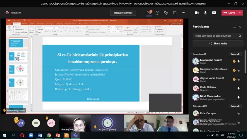Click the Request control button
The height and width of the screenshot is (139, 247).
tap(123, 13)
